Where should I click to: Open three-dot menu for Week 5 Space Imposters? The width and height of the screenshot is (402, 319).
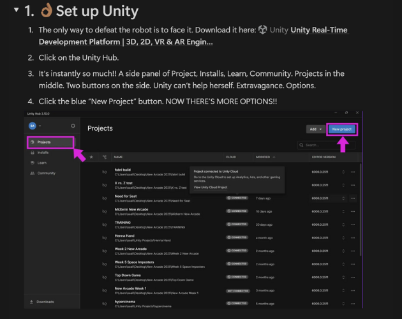(353, 264)
